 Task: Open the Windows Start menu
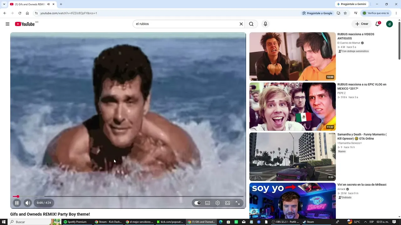4,222
